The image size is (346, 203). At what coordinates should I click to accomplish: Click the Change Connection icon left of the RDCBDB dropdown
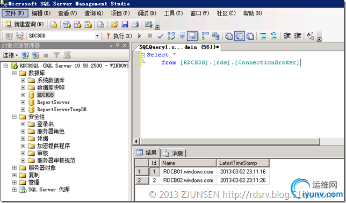[20, 36]
